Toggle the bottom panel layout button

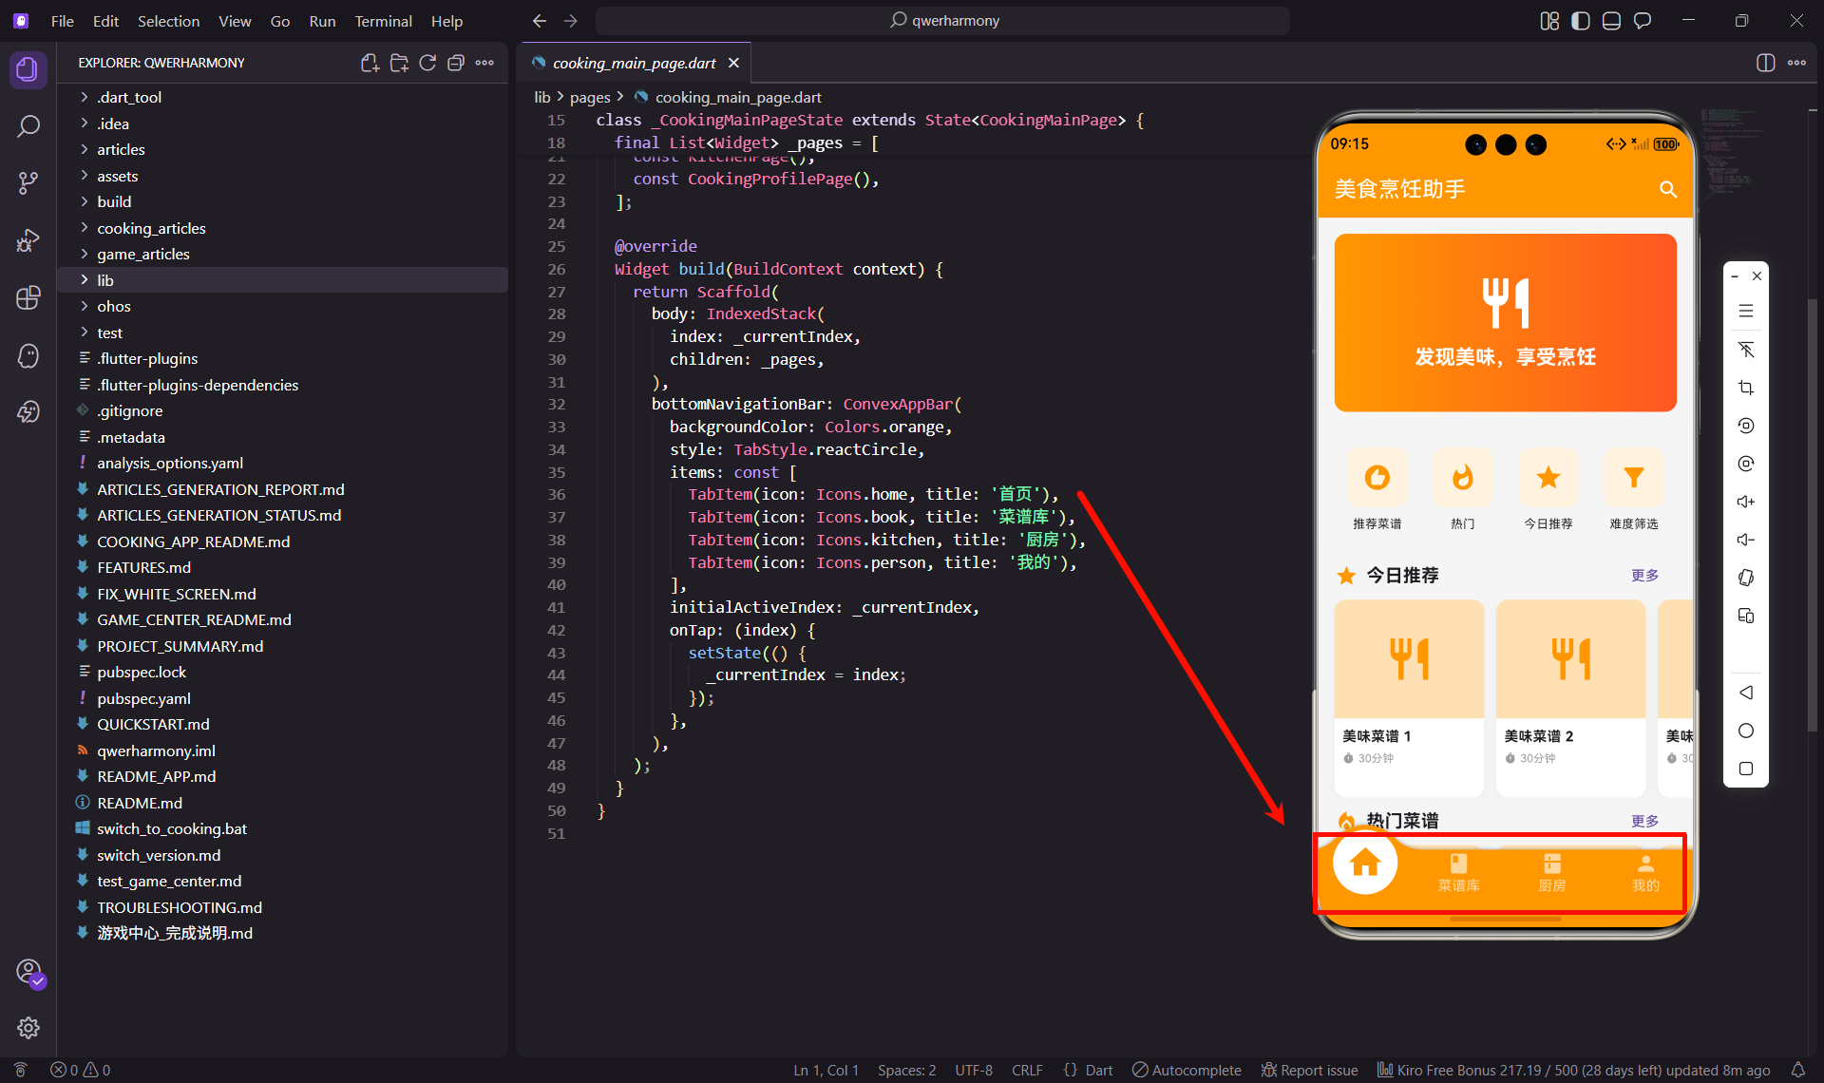click(x=1611, y=21)
